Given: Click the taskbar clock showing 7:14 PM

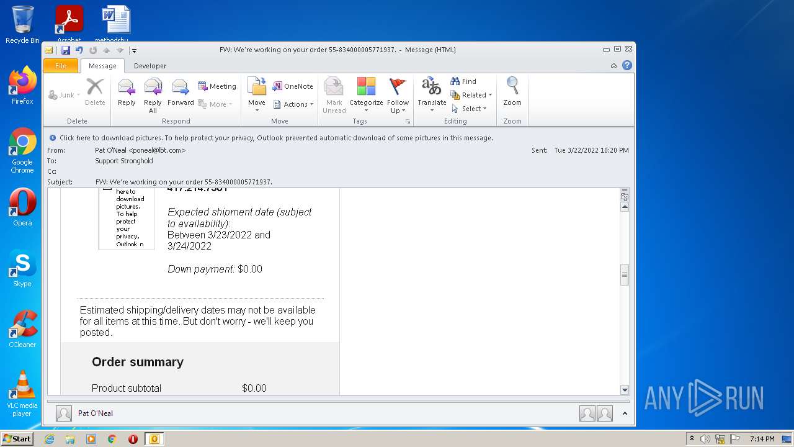Looking at the screenshot, I should 762,439.
